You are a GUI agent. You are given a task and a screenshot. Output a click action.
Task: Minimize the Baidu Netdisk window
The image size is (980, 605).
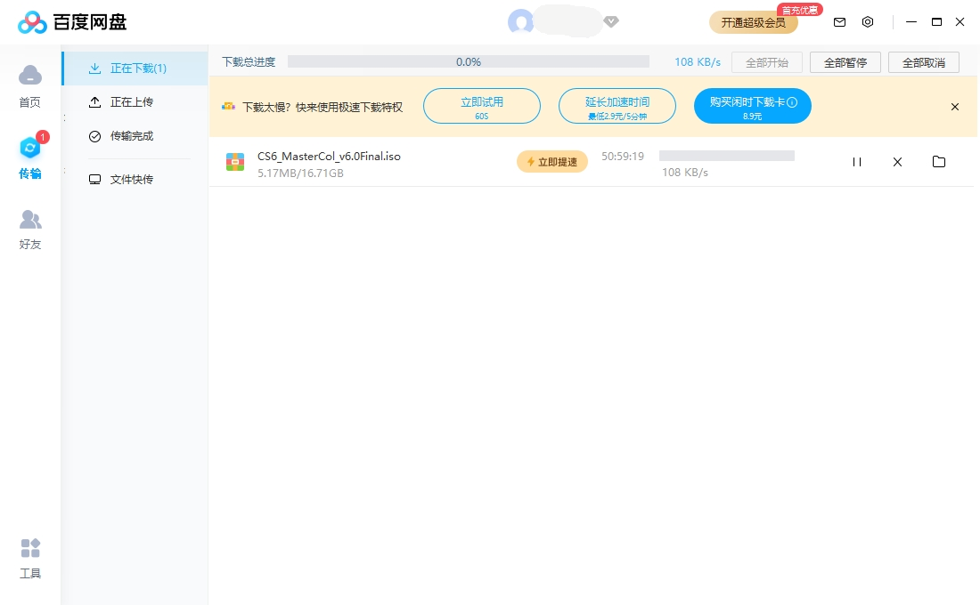click(x=911, y=22)
